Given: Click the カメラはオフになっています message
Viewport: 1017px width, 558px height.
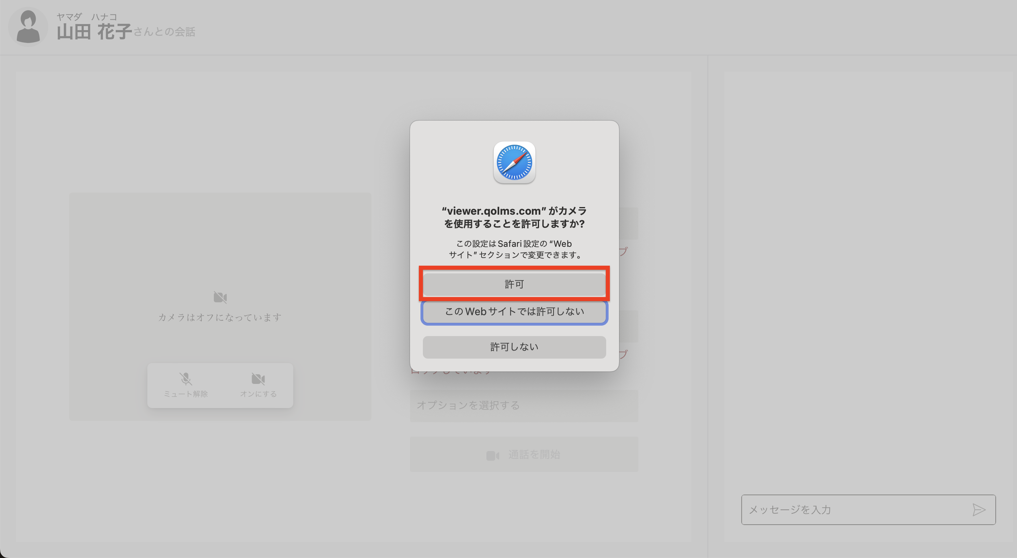Looking at the screenshot, I should click(x=220, y=318).
